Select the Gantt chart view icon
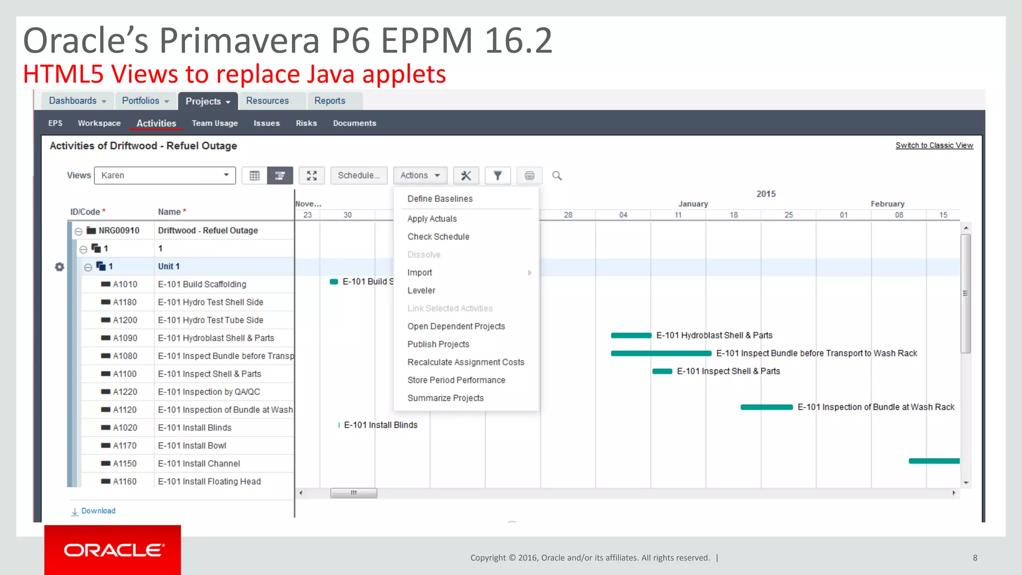This screenshot has height=575, width=1022. coord(280,176)
